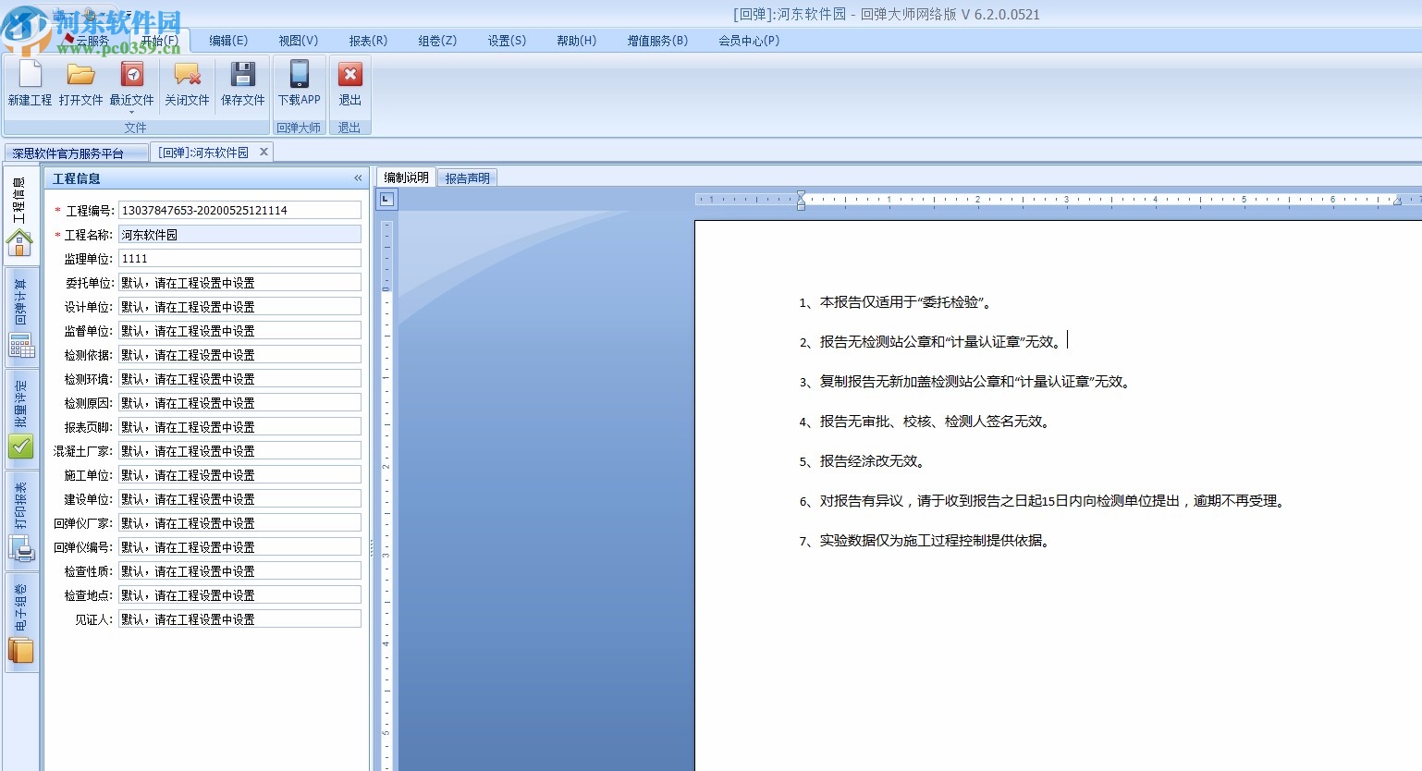Open the 组卷(Z) menu

(x=437, y=41)
